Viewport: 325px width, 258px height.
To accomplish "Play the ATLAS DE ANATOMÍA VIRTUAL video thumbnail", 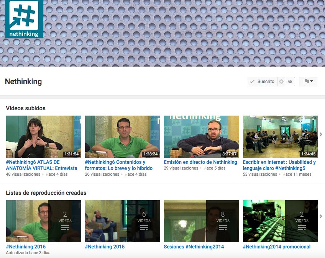I will pyautogui.click(x=44, y=137).
